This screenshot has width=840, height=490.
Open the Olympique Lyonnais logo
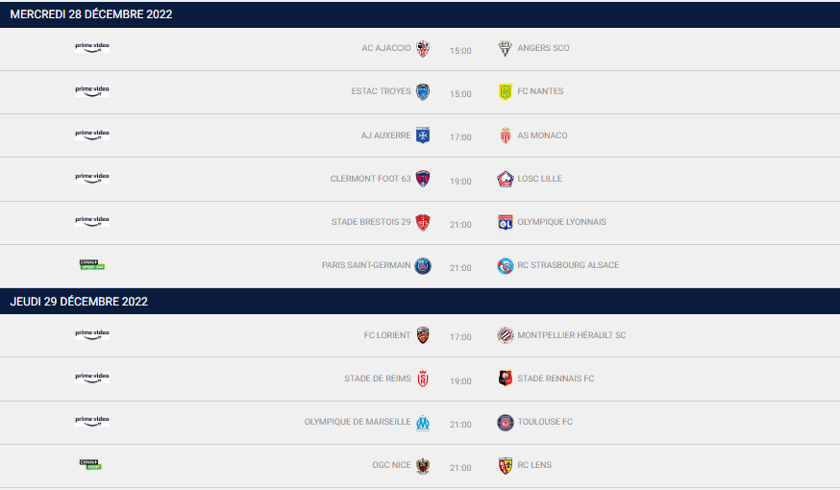coord(506,222)
